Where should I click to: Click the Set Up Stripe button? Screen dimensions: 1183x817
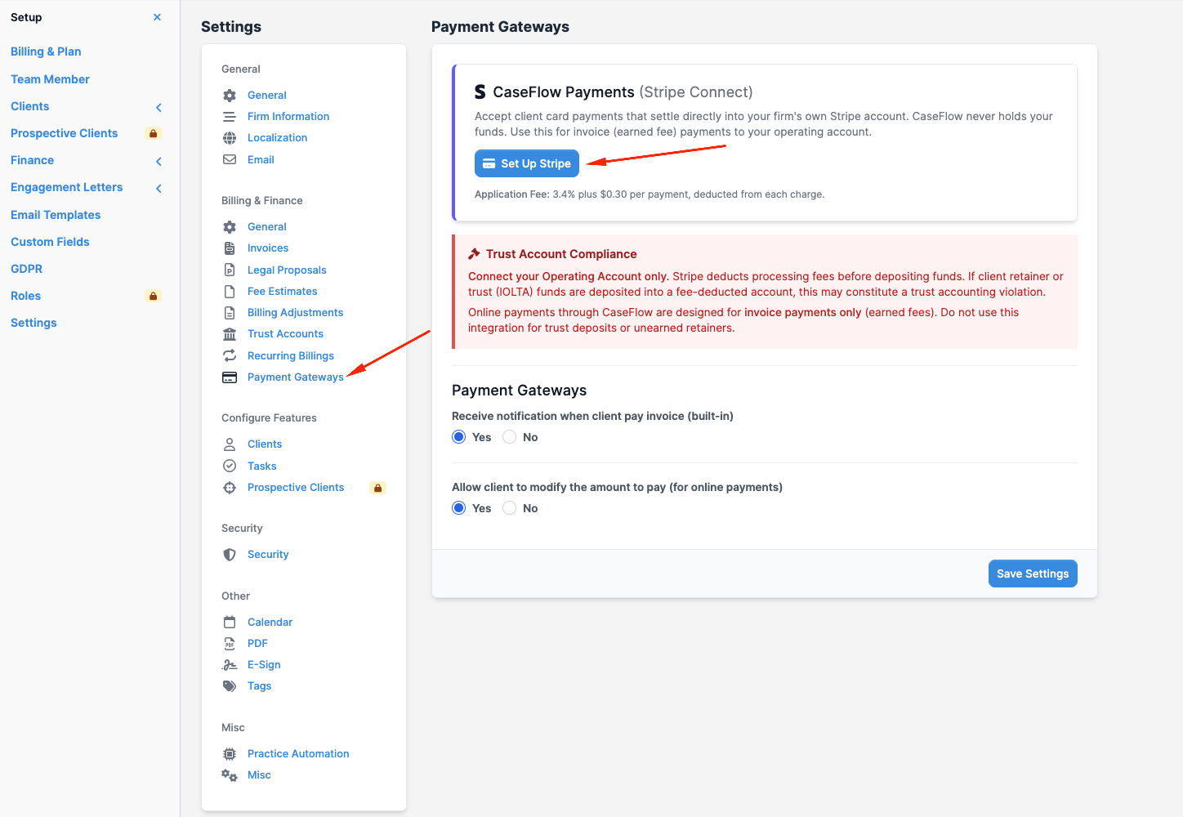[527, 163]
